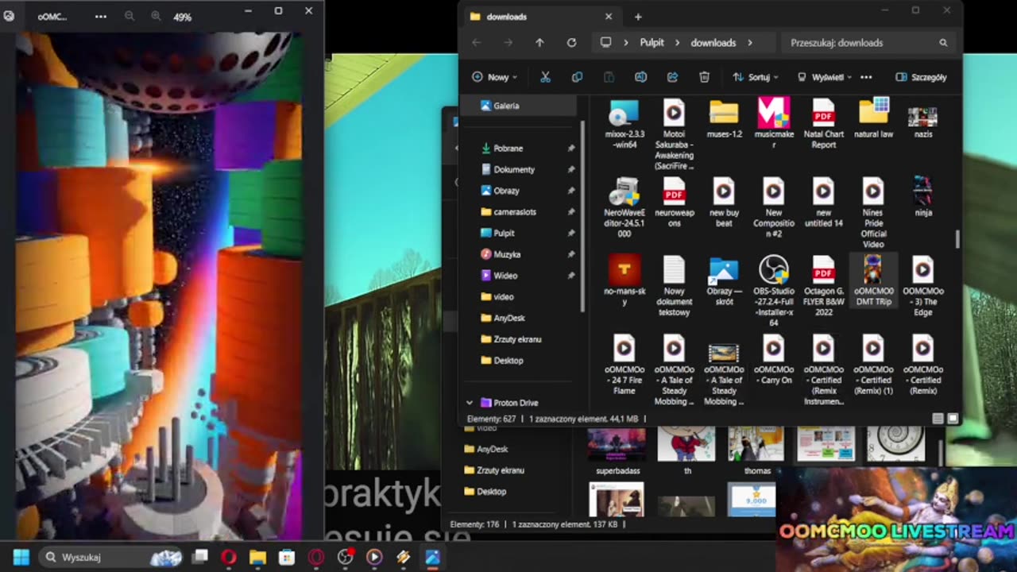Open AnyDesk folder in background Explorer sidebar
1017x572 pixels.
point(486,449)
